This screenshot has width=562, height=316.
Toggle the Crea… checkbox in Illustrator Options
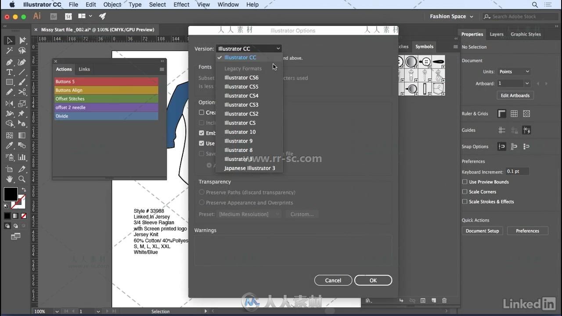202,112
